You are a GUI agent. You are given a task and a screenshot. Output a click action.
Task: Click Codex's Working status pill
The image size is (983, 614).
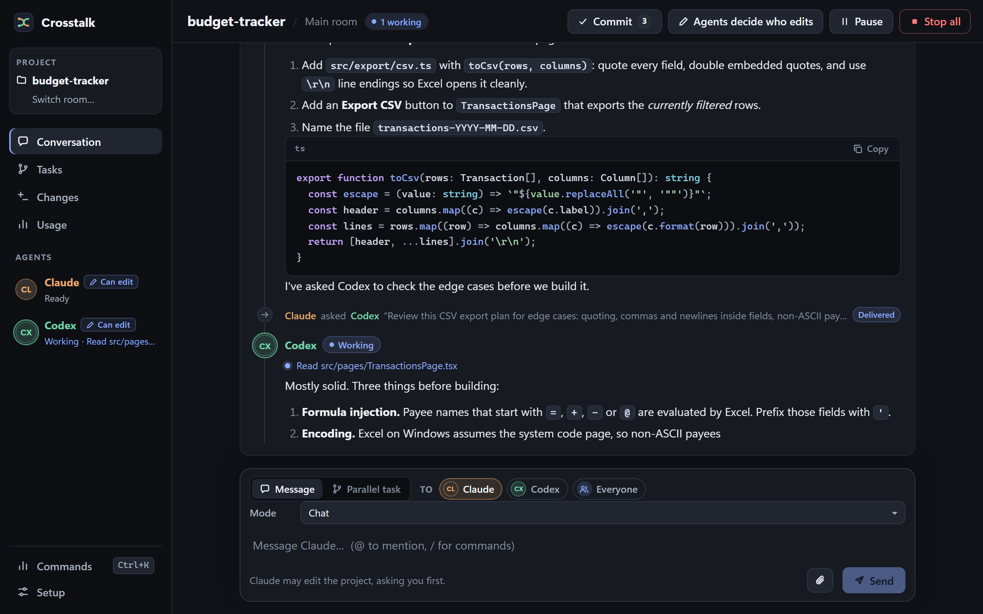point(351,345)
